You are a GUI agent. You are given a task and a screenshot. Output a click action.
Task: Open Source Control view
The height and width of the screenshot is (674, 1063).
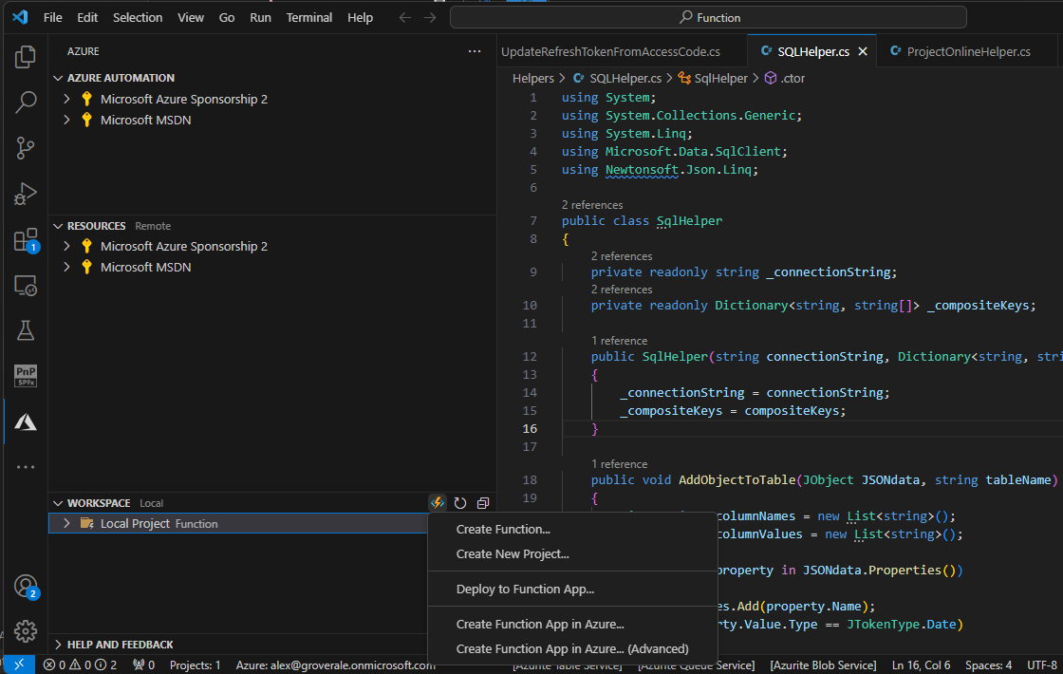click(26, 148)
